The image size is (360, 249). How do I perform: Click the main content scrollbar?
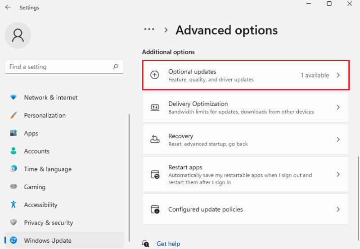click(x=358, y=199)
